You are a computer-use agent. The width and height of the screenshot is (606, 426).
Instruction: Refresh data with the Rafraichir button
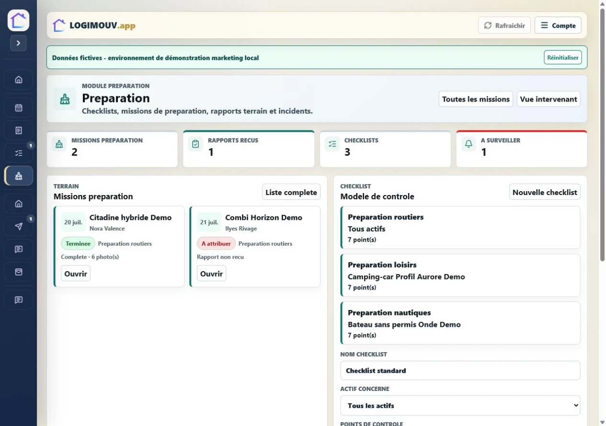click(504, 25)
